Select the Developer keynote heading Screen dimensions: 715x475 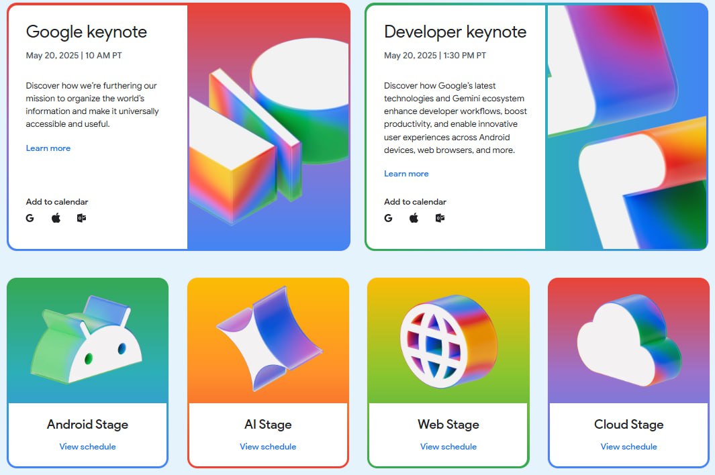coord(455,32)
